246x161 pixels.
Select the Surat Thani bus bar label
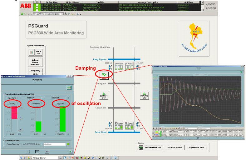pyautogui.click(x=101, y=132)
